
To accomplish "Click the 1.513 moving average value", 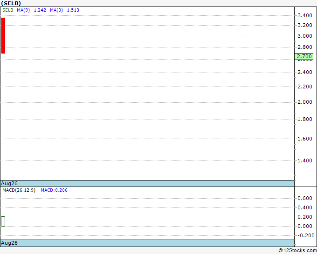I will pos(73,10).
